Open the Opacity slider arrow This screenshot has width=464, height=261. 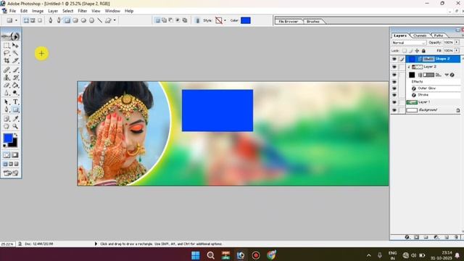[457, 43]
